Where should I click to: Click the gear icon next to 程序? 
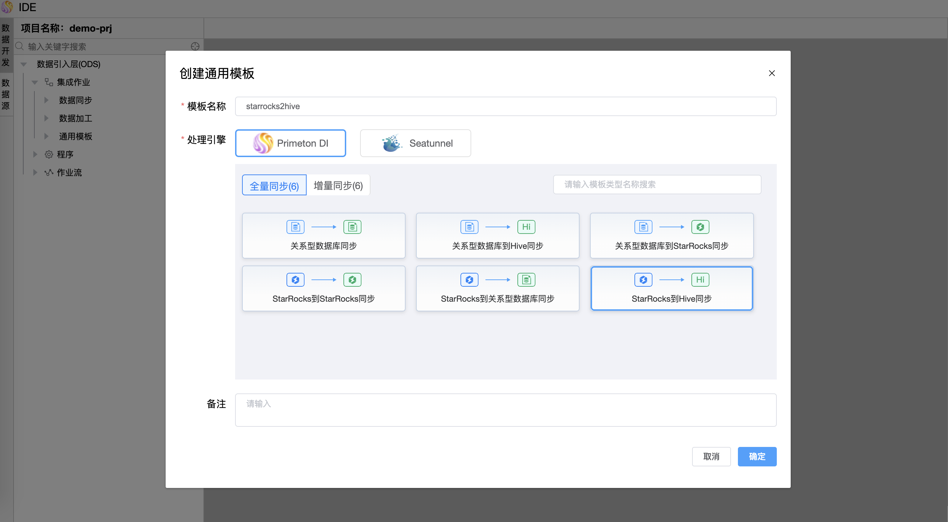coord(49,154)
